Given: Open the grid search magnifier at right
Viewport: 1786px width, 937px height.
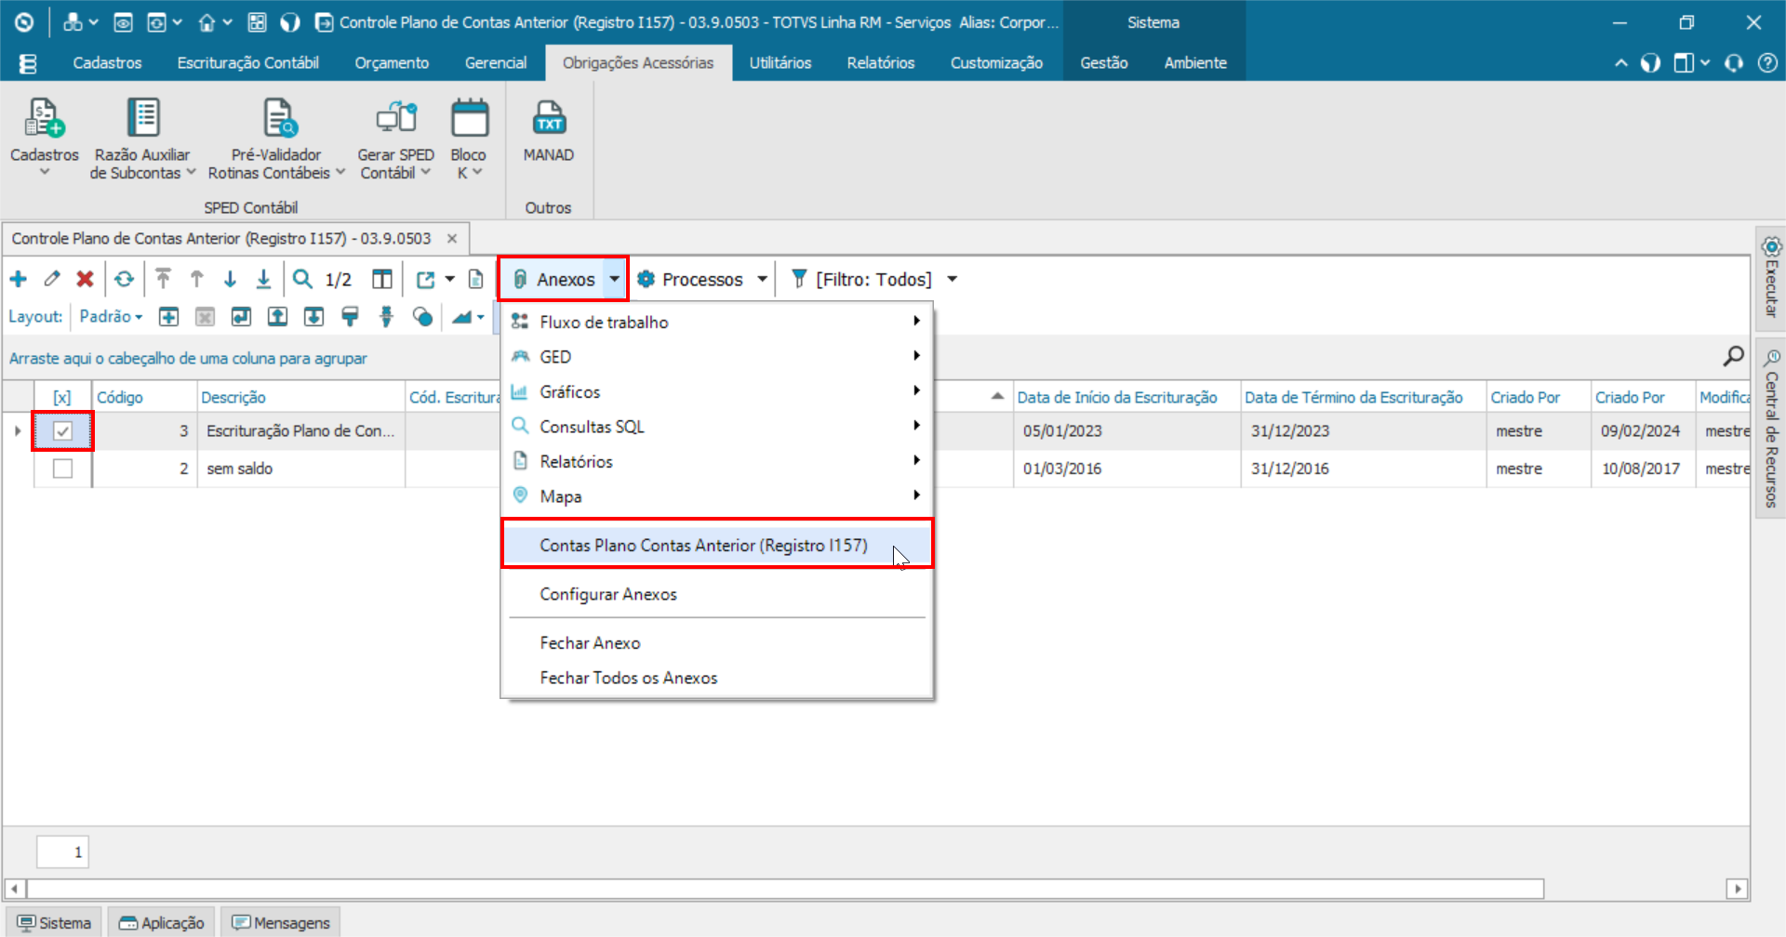Looking at the screenshot, I should tap(1733, 356).
